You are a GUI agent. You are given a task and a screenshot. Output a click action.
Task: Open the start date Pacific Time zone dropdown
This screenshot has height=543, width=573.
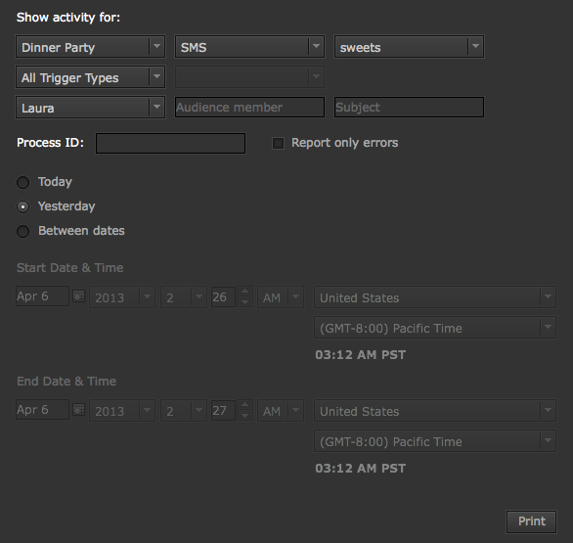(435, 328)
